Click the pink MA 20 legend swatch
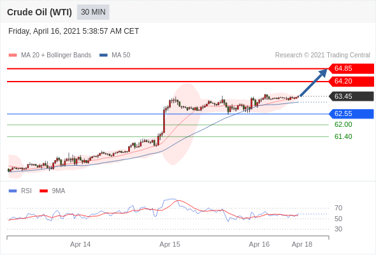The image size is (376, 255). click(13, 55)
